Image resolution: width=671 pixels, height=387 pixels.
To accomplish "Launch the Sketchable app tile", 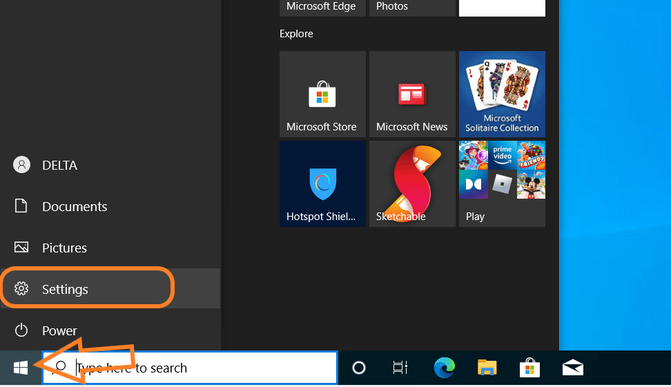I will [x=412, y=183].
